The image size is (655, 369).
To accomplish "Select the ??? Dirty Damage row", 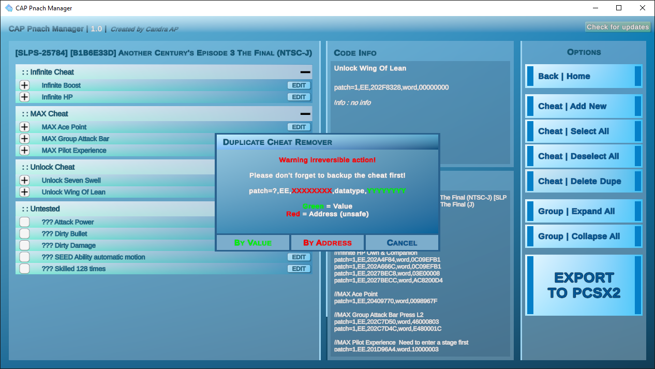I will (x=115, y=245).
